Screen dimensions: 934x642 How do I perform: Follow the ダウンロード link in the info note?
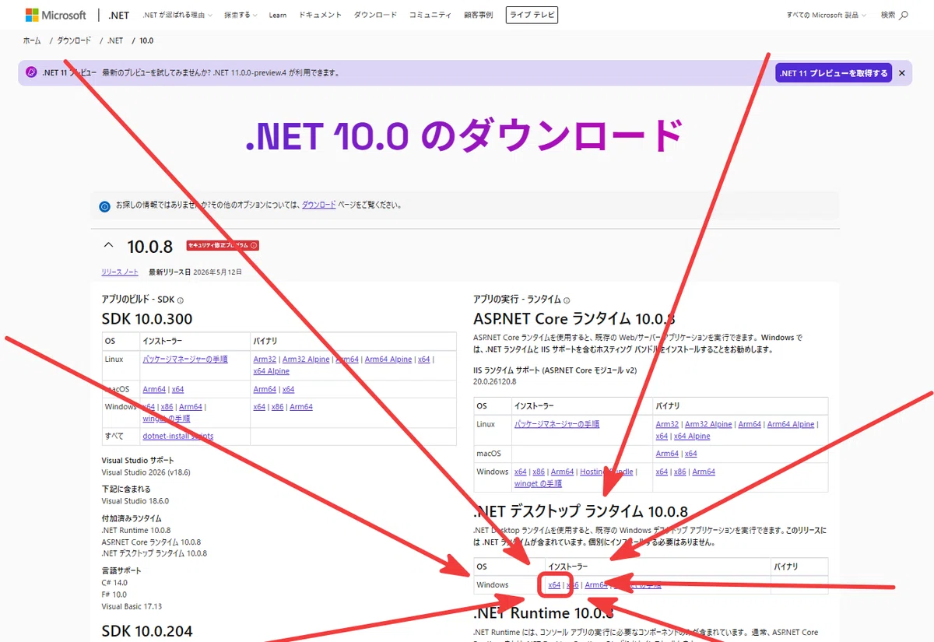point(319,205)
